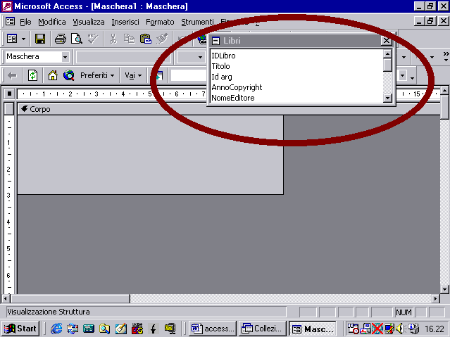Launch Internet Explorer from quick launch
The image size is (450, 337).
(56, 329)
